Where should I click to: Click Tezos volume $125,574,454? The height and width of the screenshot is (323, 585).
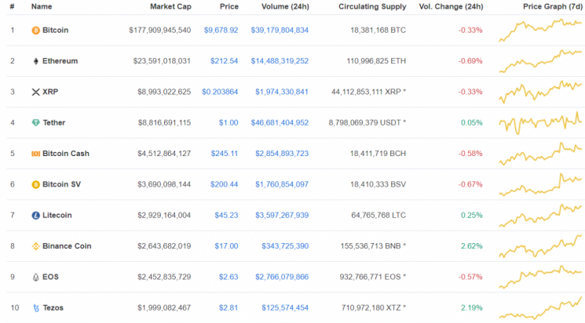tap(285, 308)
